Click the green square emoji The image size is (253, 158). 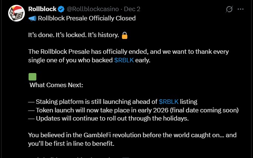tap(32, 77)
